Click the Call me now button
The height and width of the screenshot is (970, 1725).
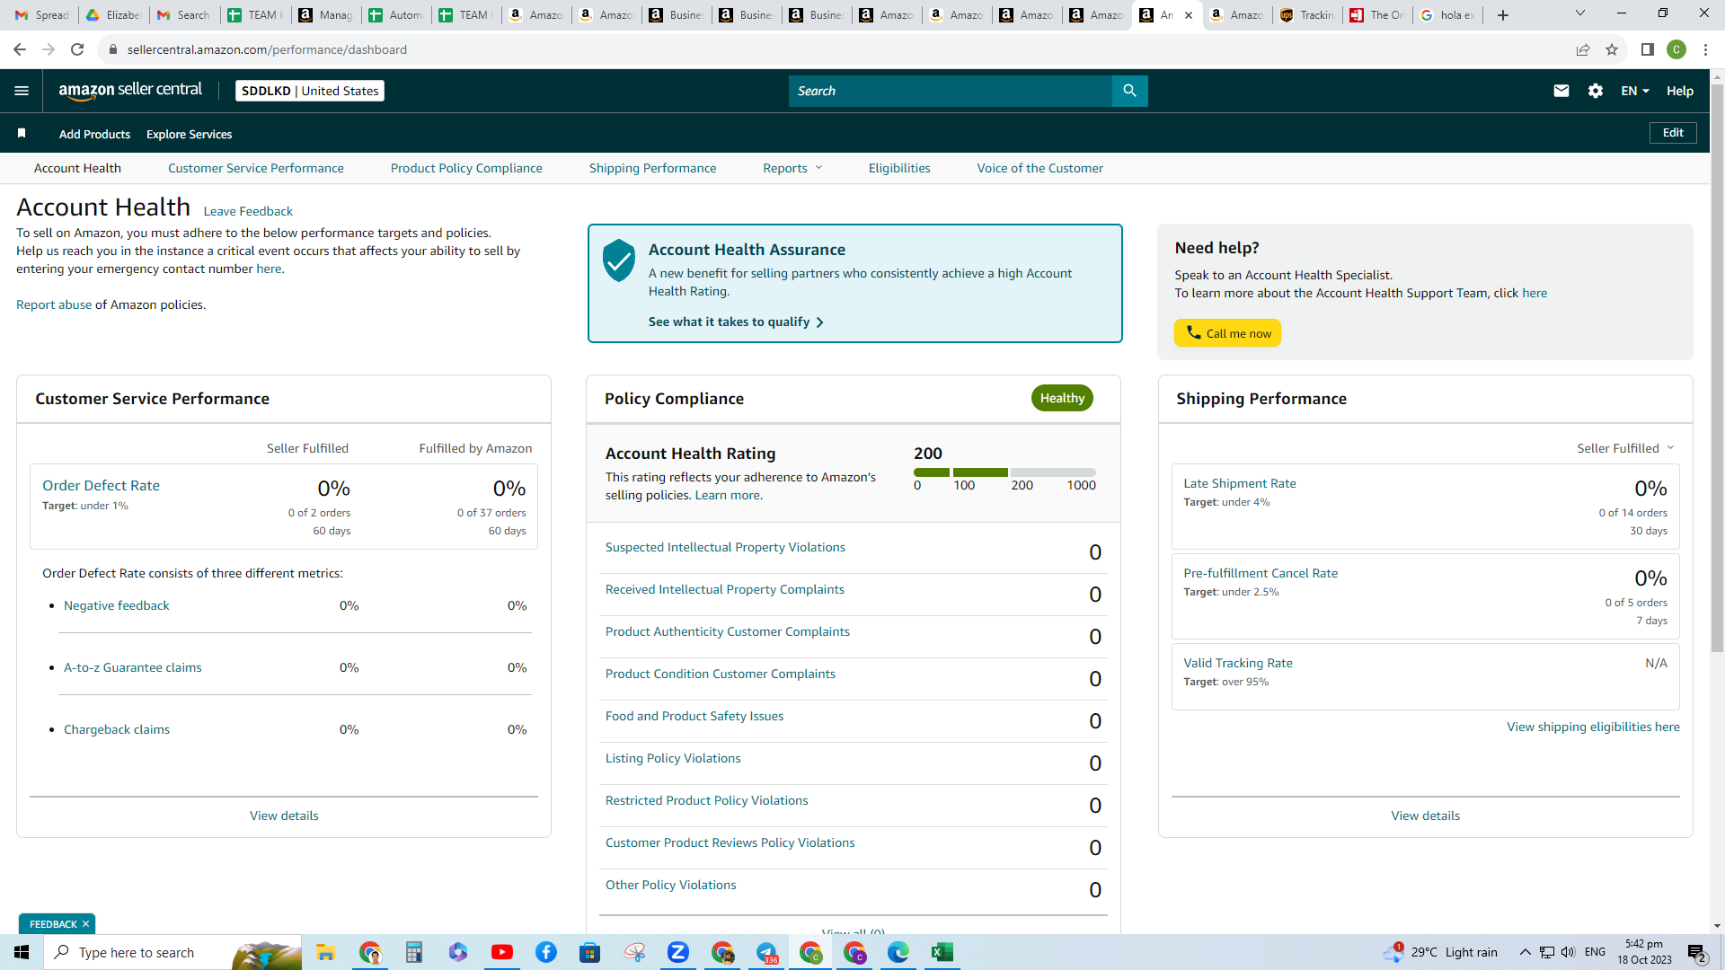pyautogui.click(x=1227, y=333)
